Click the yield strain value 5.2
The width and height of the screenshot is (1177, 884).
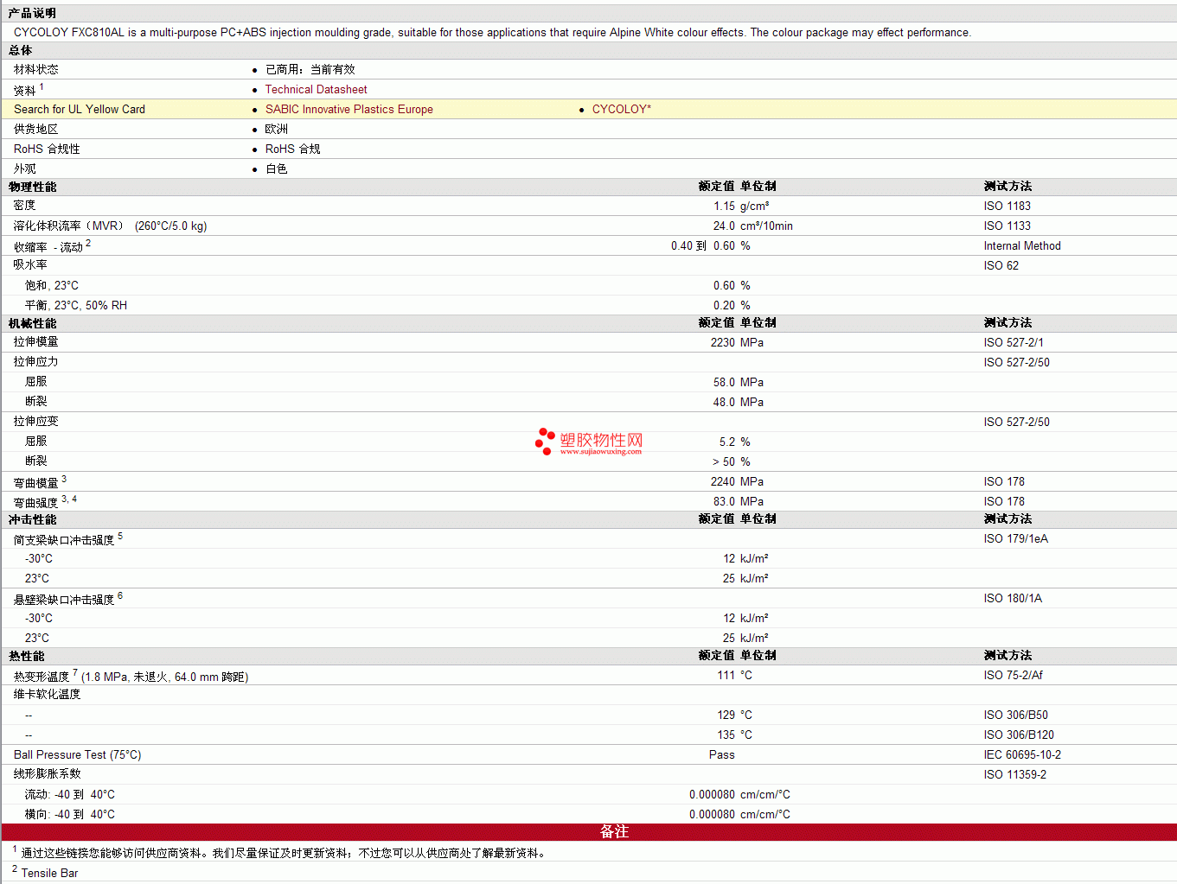pos(727,442)
